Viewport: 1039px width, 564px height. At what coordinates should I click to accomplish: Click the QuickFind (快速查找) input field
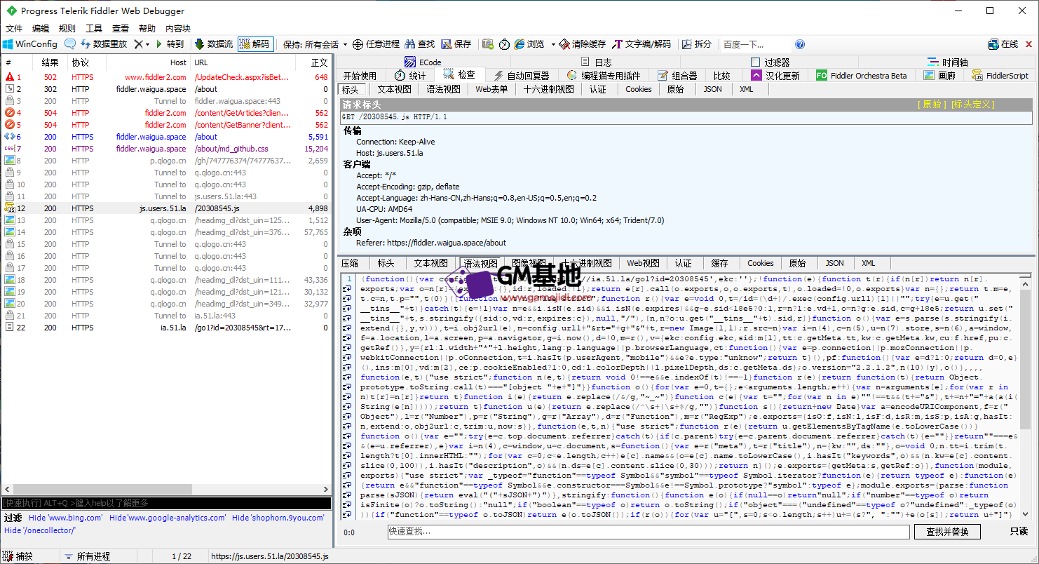pyautogui.click(x=648, y=532)
